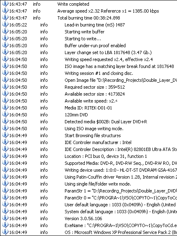177x236 pixels.
Task: Click the info icon for Version 3.0.56.106
Action: coord(5,219)
